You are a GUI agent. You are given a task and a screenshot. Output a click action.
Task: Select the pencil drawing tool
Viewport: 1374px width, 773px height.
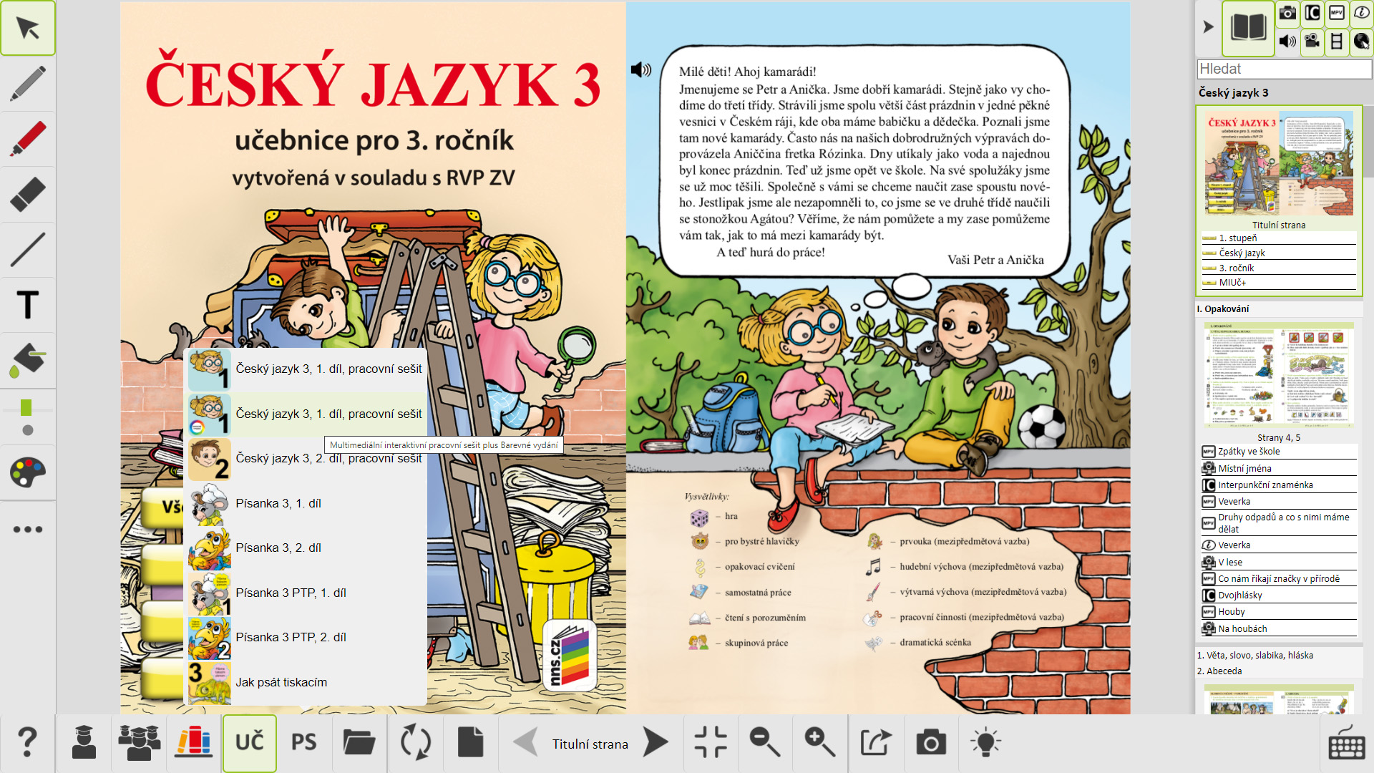point(28,84)
